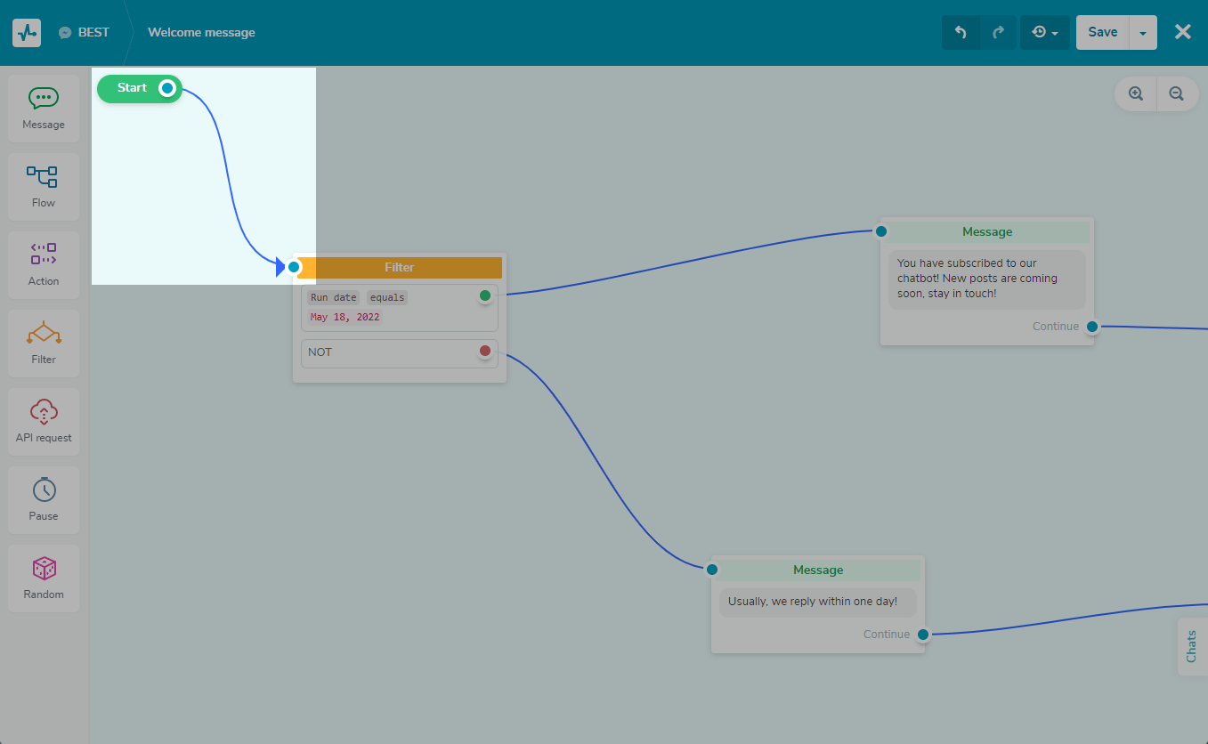
Task: Click Continue connector of subscribed message
Action: 1092,327
